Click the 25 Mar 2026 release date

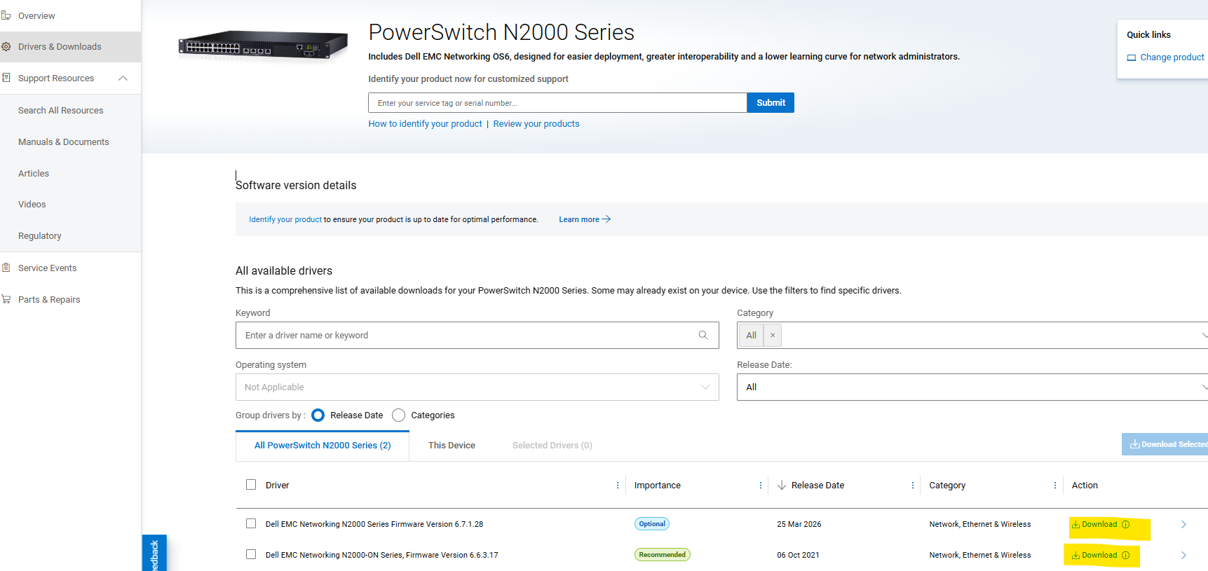click(x=799, y=524)
